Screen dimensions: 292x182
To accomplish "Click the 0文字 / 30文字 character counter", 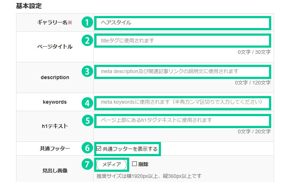I will pyautogui.click(x=254, y=52).
